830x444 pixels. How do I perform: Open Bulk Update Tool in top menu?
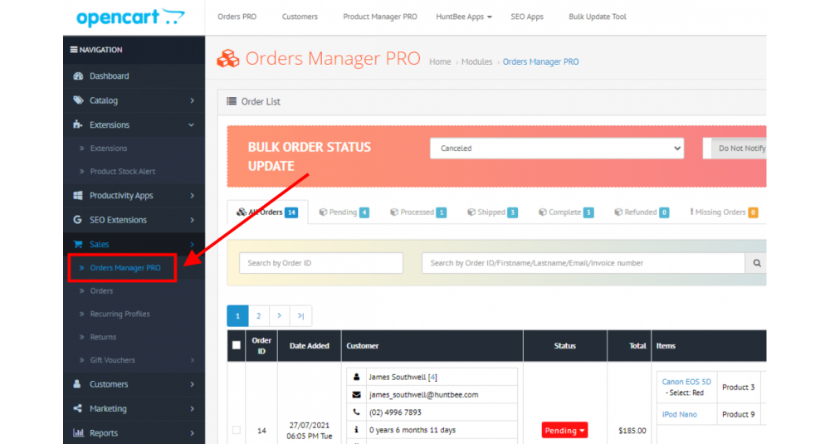tap(597, 17)
